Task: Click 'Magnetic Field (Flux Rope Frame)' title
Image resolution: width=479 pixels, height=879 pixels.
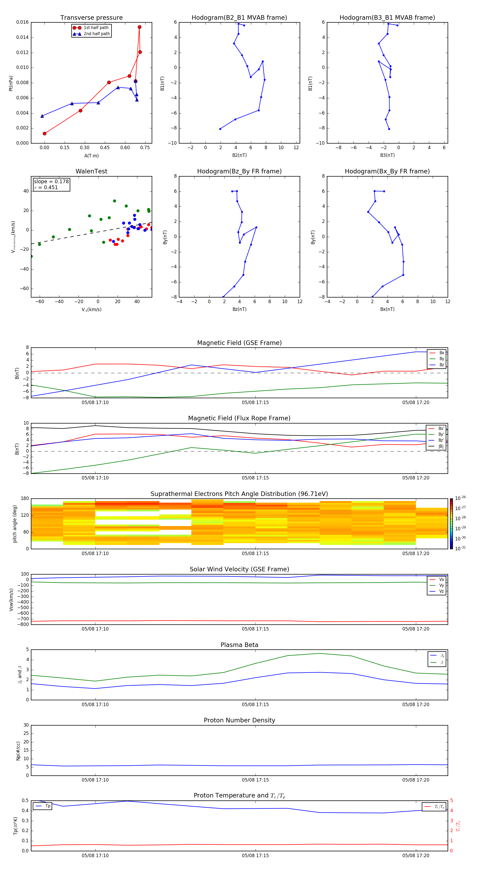Action: pos(239,418)
